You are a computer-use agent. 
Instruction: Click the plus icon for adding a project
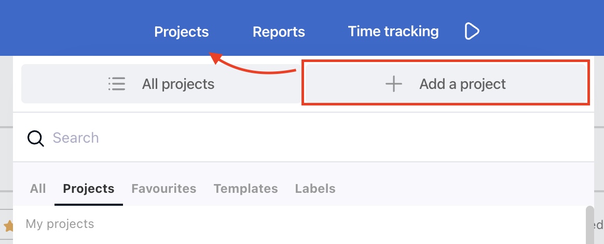pyautogui.click(x=394, y=84)
